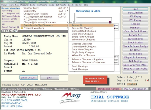151x110 pixels.
Task: Select Pay-in-Slip (Posted) from the submenu
Action: point(83,28)
